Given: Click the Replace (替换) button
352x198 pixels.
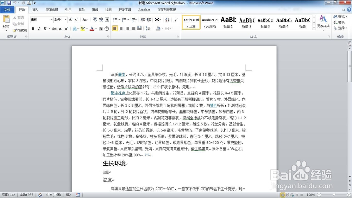Looking at the screenshot, I should 339,22.
